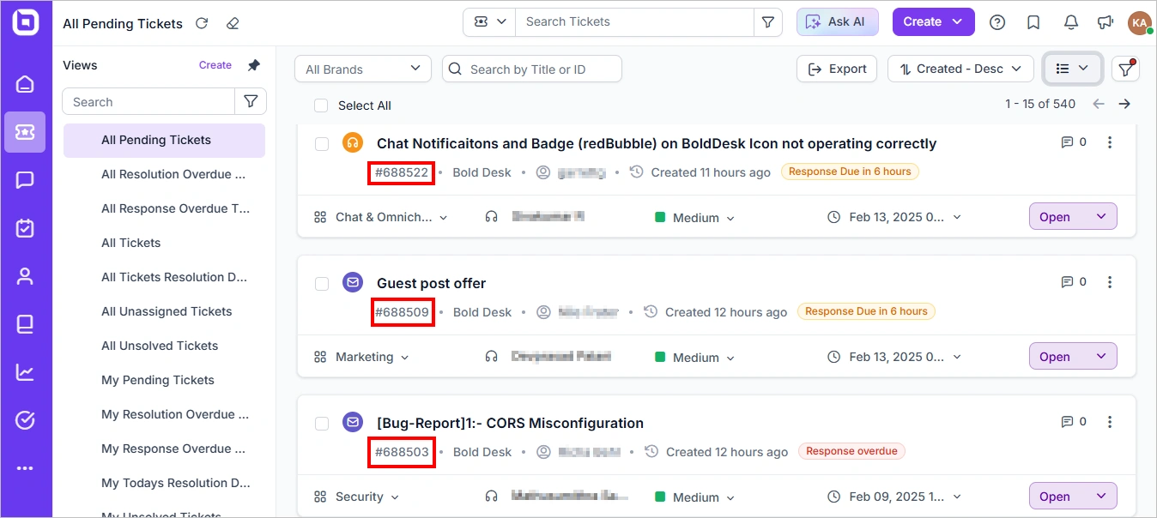Viewport: 1157px width, 518px height.
Task: Click into the Search Tickets field
Action: (x=634, y=22)
